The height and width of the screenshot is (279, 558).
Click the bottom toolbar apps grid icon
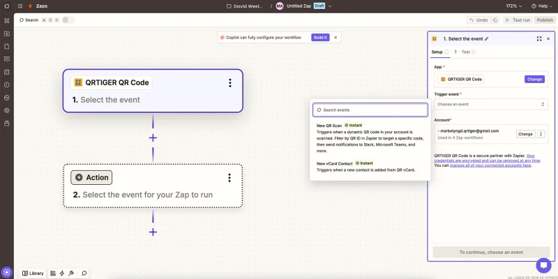point(53,273)
